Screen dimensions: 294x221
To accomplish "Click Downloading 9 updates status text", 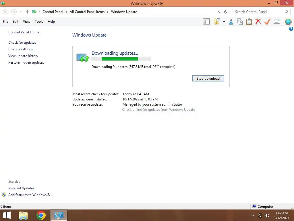I will pos(134,67).
